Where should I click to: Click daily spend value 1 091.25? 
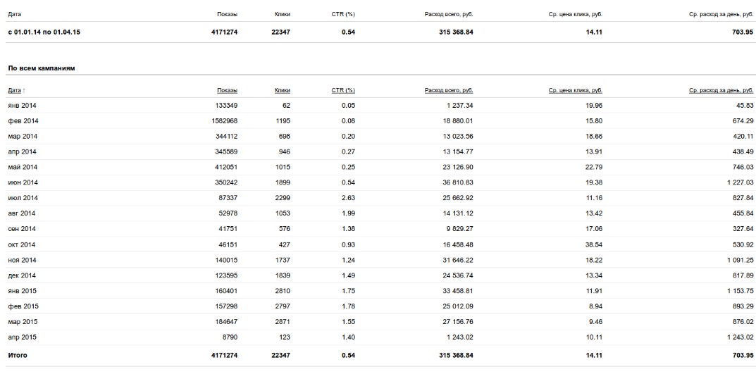pos(738,261)
